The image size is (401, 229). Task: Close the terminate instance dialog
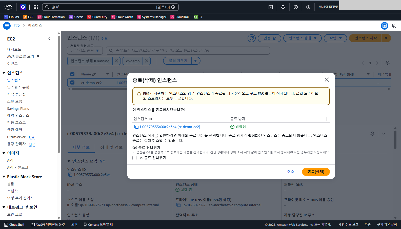(327, 80)
